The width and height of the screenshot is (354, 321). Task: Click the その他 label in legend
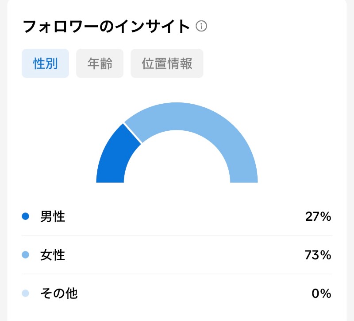pyautogui.click(x=59, y=294)
